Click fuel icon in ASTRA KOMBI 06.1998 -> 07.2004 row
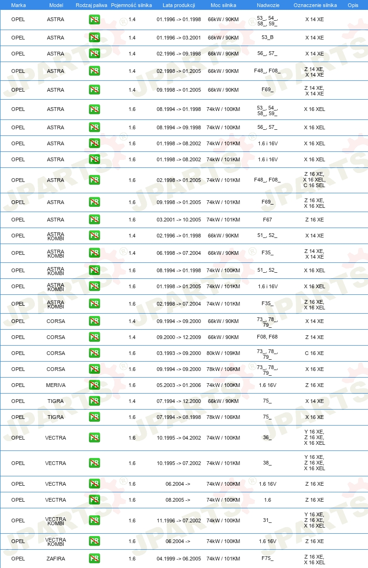368x568 pixels. (x=94, y=253)
